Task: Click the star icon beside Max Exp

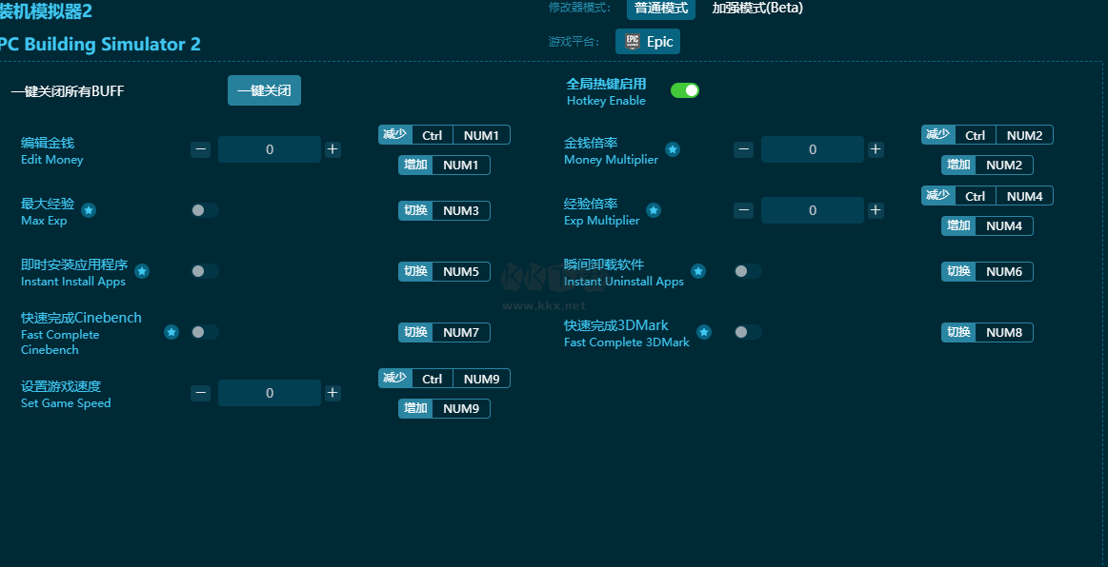Action: [x=89, y=210]
